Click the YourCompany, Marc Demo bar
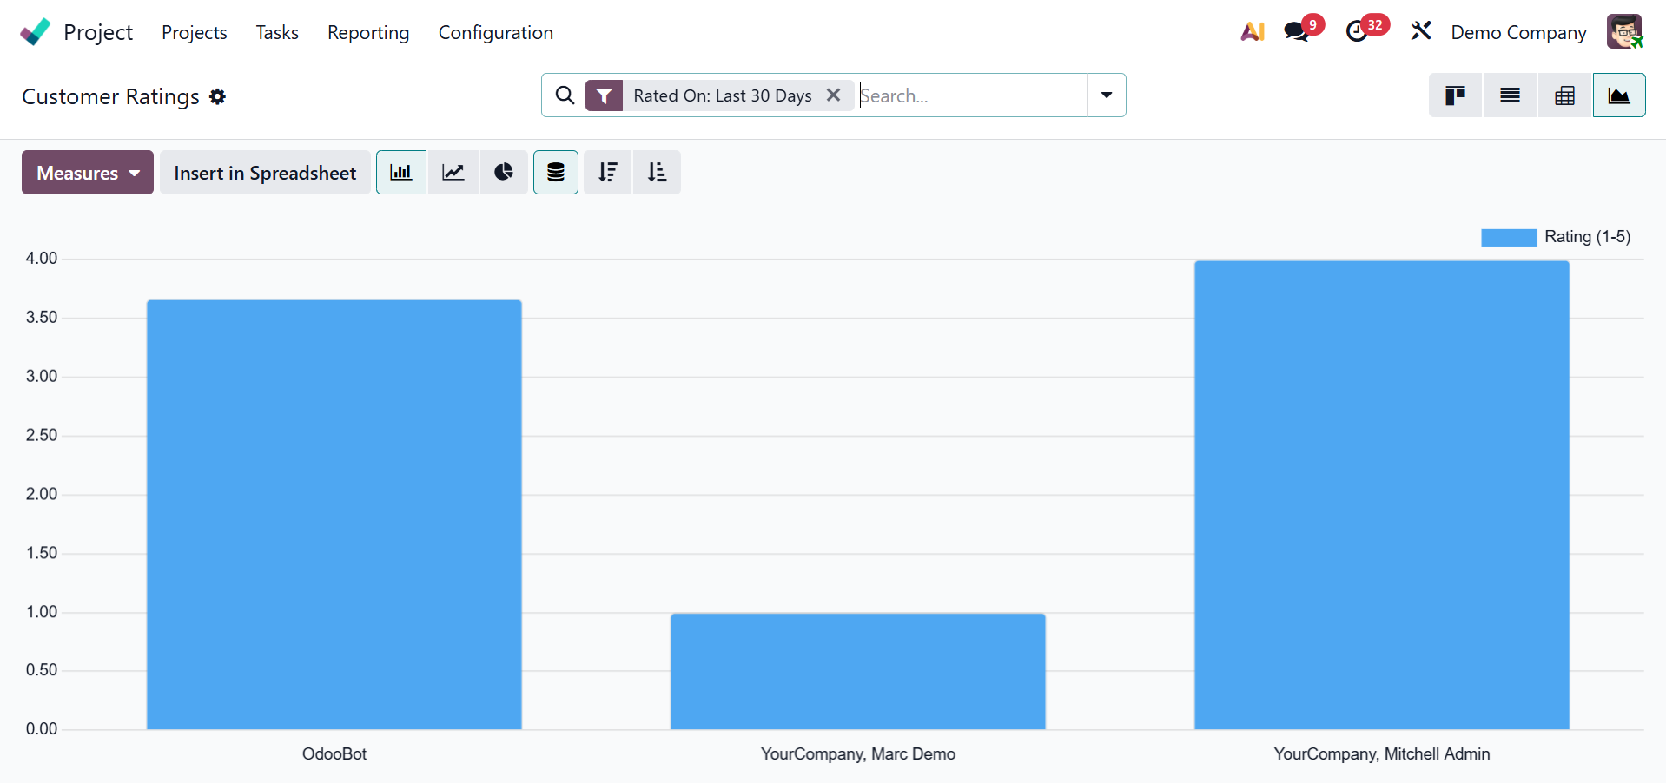Screen dimensions: 1666x783 858,671
